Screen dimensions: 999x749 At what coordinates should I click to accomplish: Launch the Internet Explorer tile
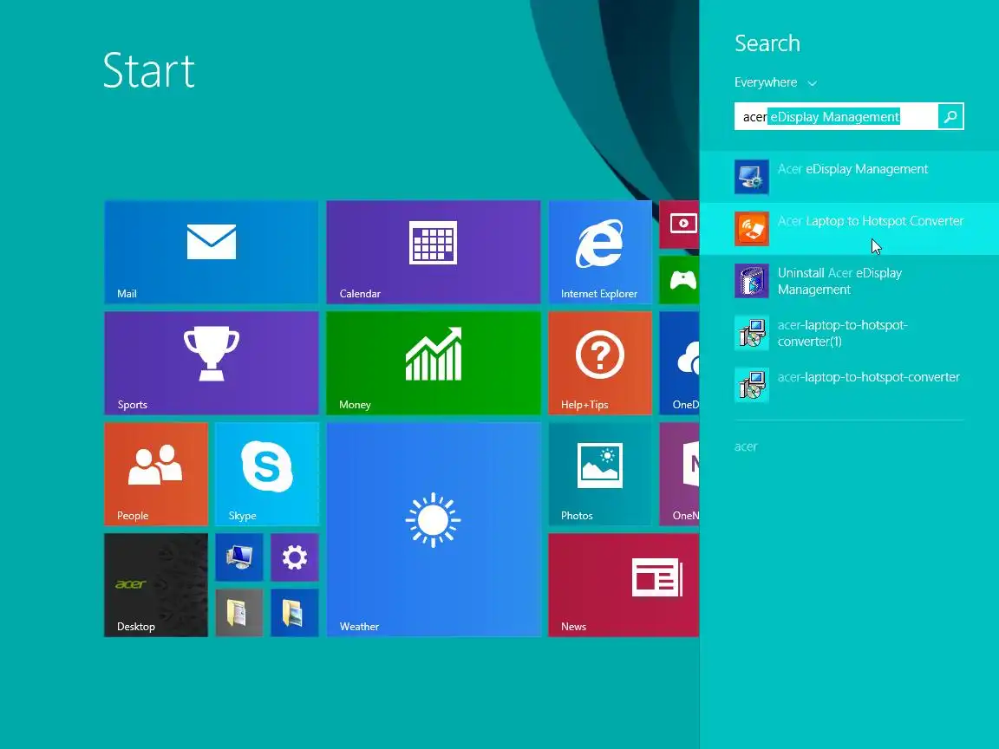tap(600, 252)
